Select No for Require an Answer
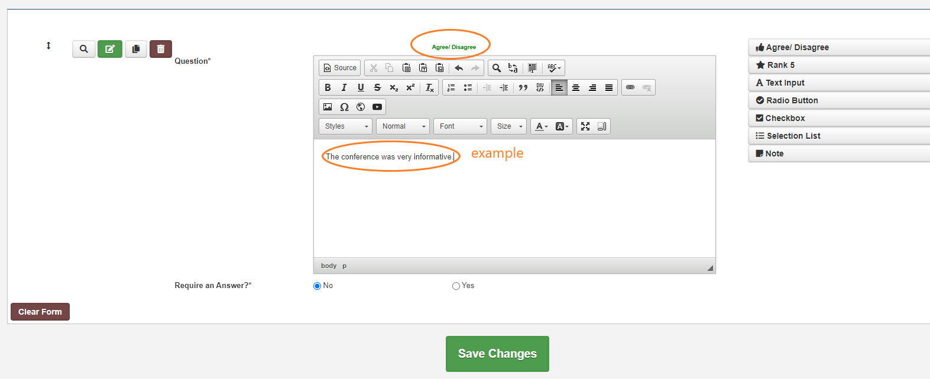This screenshot has width=930, height=379. 317,286
